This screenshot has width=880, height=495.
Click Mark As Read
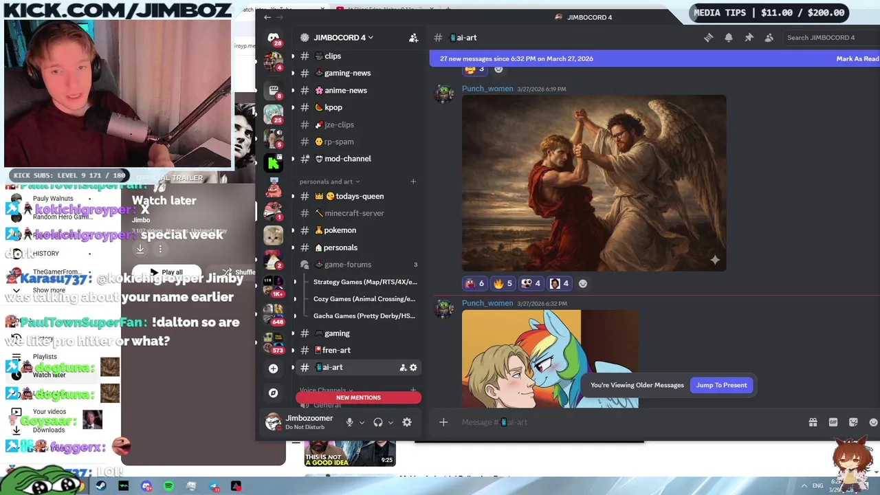pos(857,58)
